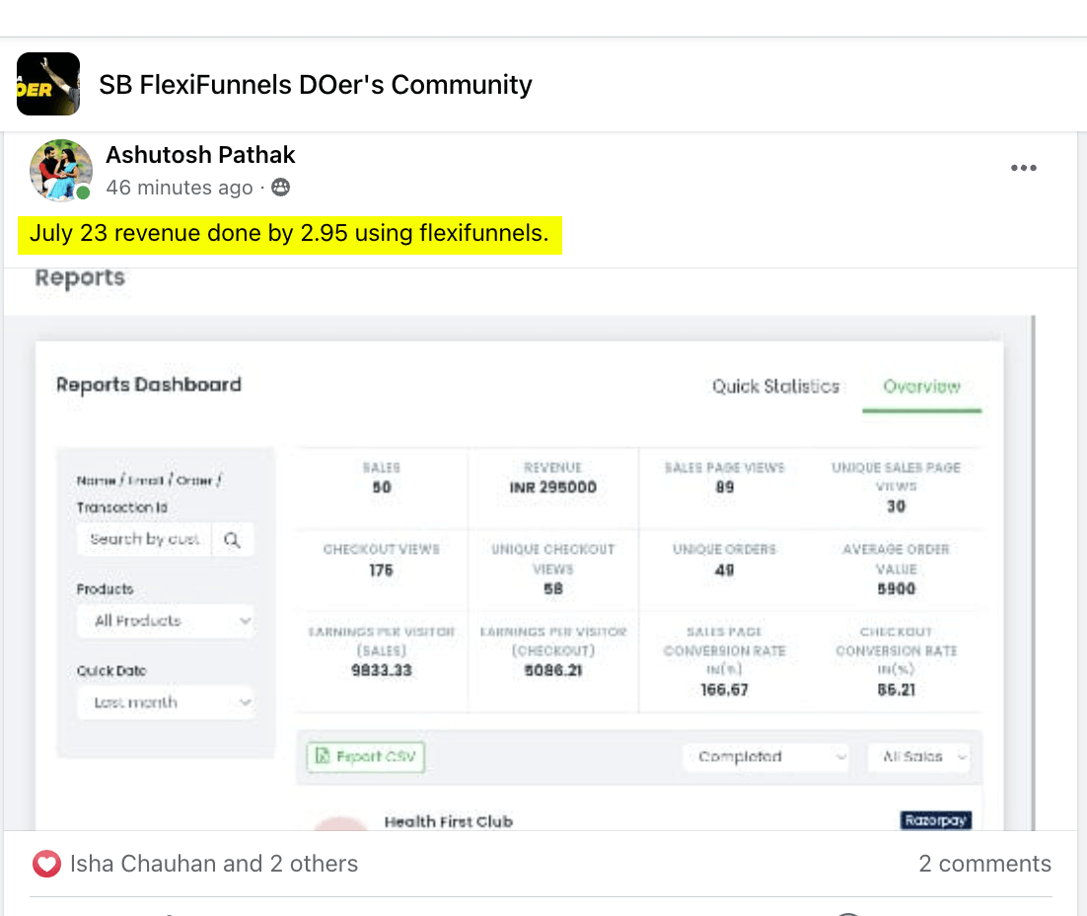This screenshot has height=916, width=1087.
Task: Switch to the Quick Statistics tab
Action: click(x=775, y=386)
